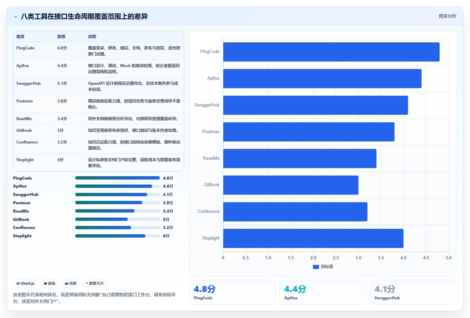Select the 进度 tag chip

[x=71, y=283]
